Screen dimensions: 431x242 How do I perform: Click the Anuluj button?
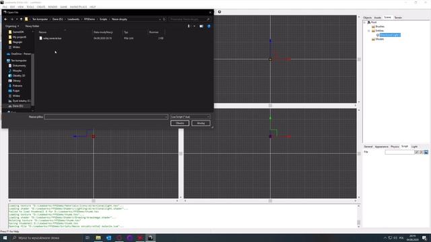point(201,123)
